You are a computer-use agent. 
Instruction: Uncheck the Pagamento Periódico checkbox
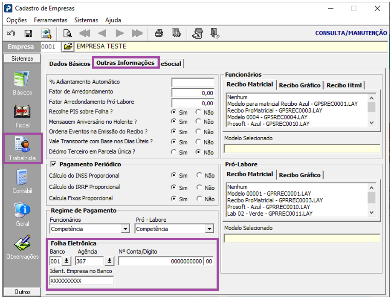tap(53, 164)
